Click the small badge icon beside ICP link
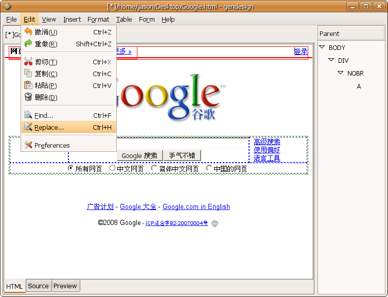The width and height of the screenshot is (388, 297). (x=215, y=223)
